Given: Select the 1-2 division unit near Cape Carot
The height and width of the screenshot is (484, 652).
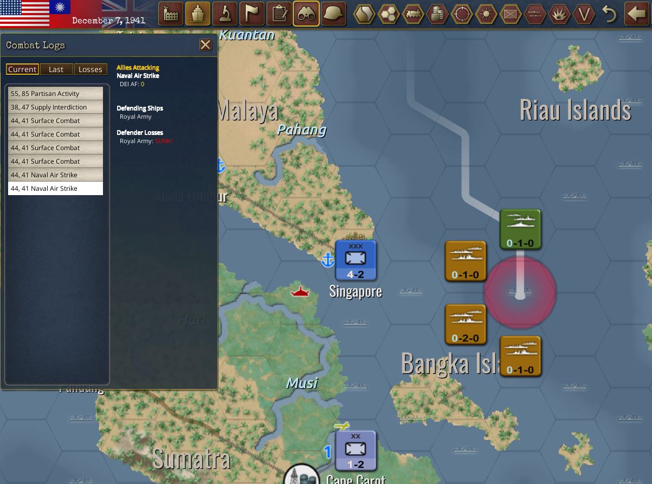Looking at the screenshot, I should pos(356,451).
